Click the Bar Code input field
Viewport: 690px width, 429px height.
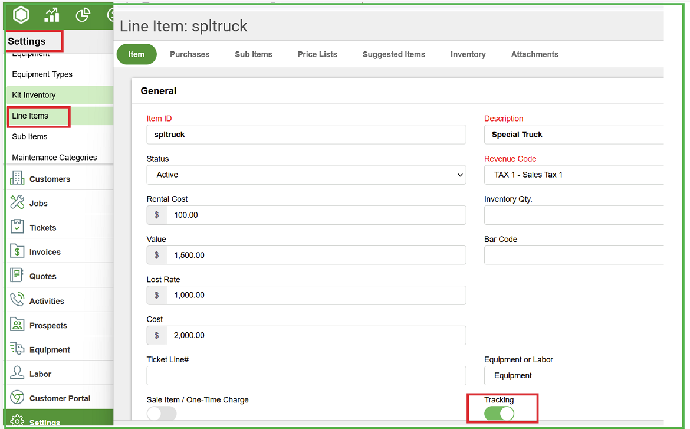[574, 255]
